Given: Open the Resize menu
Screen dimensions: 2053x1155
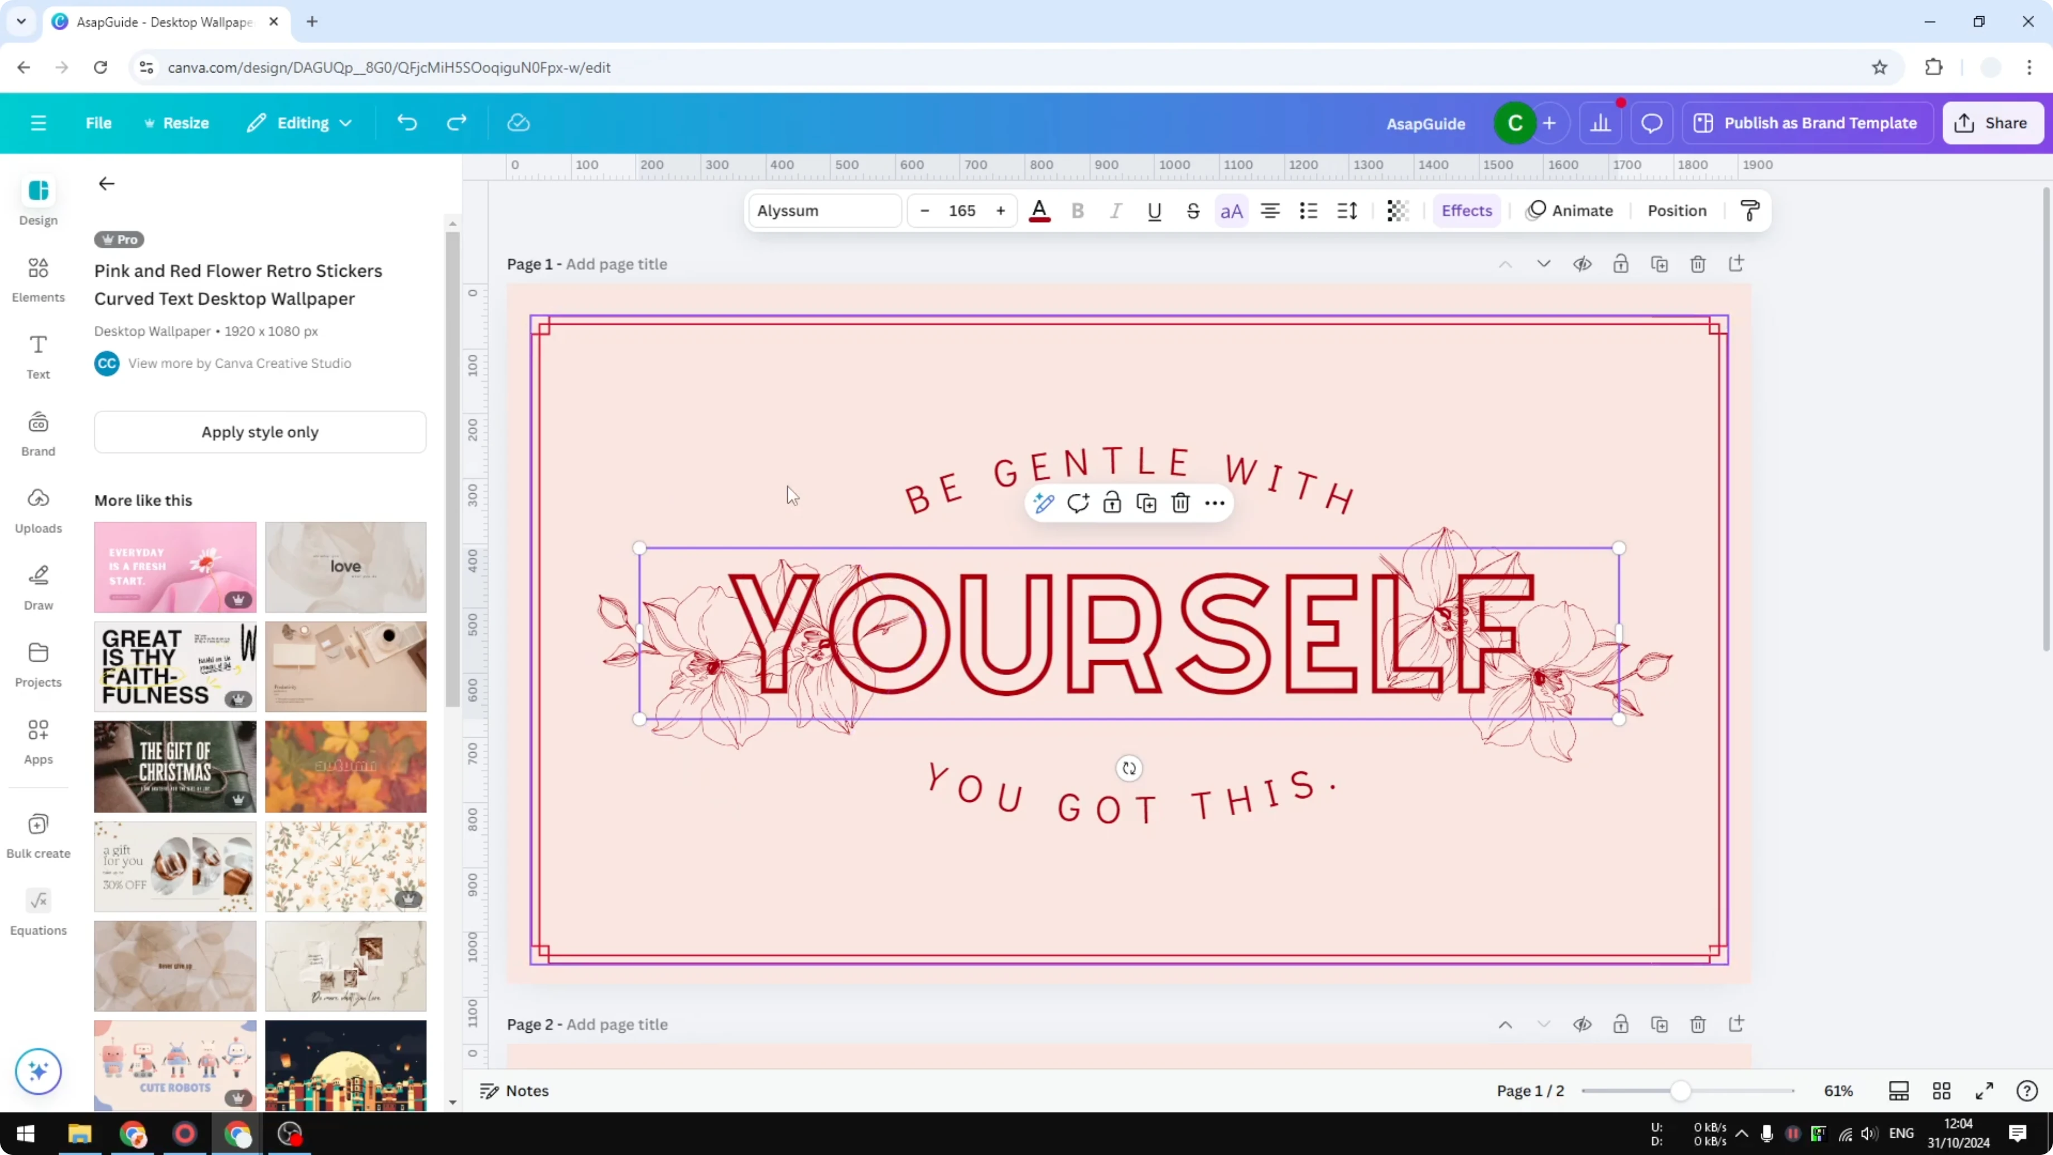Looking at the screenshot, I should click(x=177, y=123).
